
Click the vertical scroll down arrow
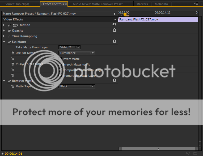click(200, 145)
